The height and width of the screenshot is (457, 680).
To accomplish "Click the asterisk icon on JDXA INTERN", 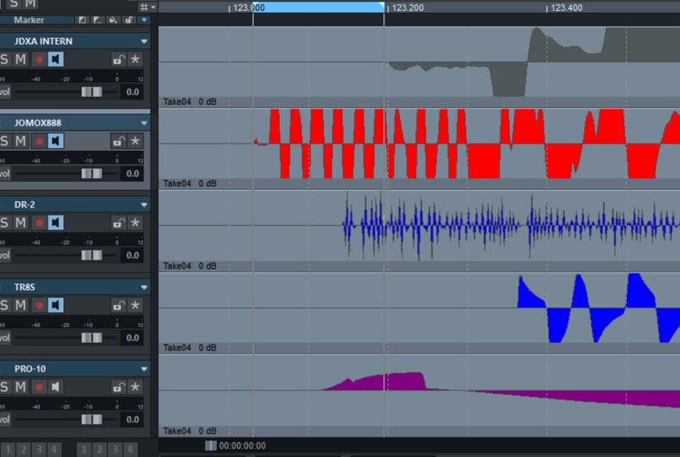I will [135, 59].
